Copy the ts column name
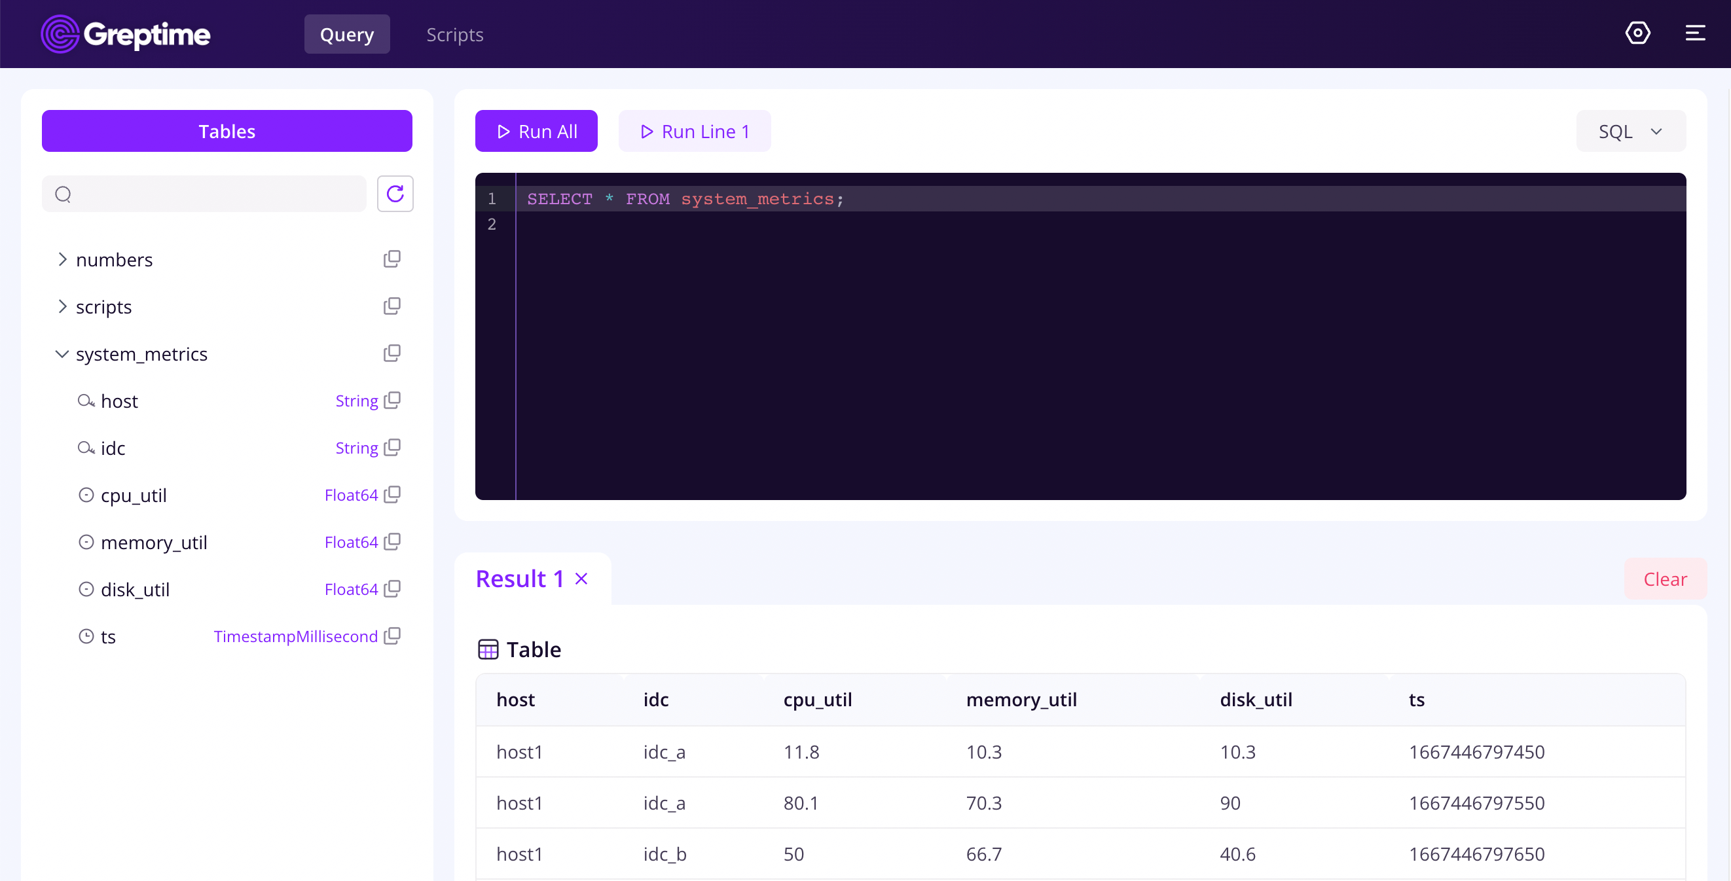The width and height of the screenshot is (1731, 881). click(392, 636)
